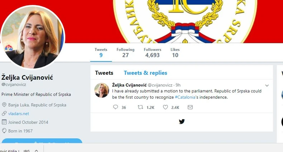
Task: Open the Following count tab
Action: click(125, 52)
